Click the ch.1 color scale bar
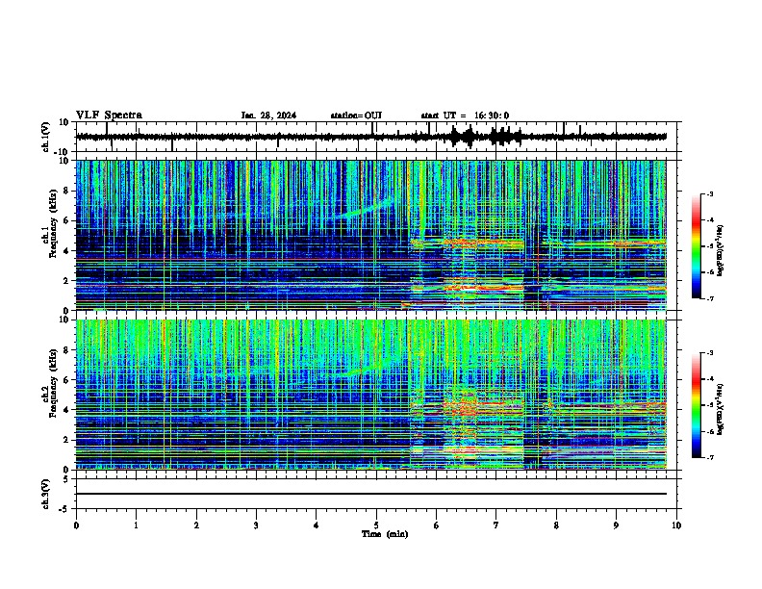Screen dimensions: 762x589 (x=697, y=246)
